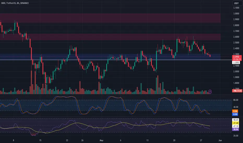Viewport: 243px width, 143px height.
Task: Click the IMX / TetherUS, 8h, BINANCE title
Action: pyautogui.click(x=15, y=3)
